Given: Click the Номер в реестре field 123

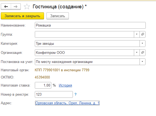Looking at the screenshot, I should click(x=54, y=95).
